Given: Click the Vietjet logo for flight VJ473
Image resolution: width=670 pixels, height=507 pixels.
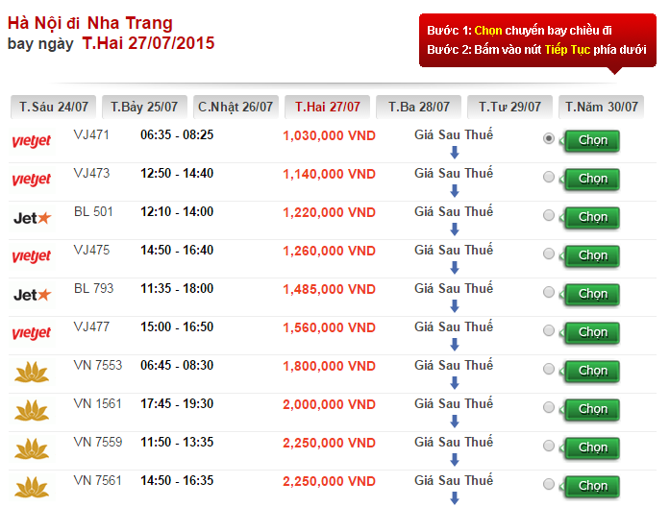Looking at the screenshot, I should point(31,180).
